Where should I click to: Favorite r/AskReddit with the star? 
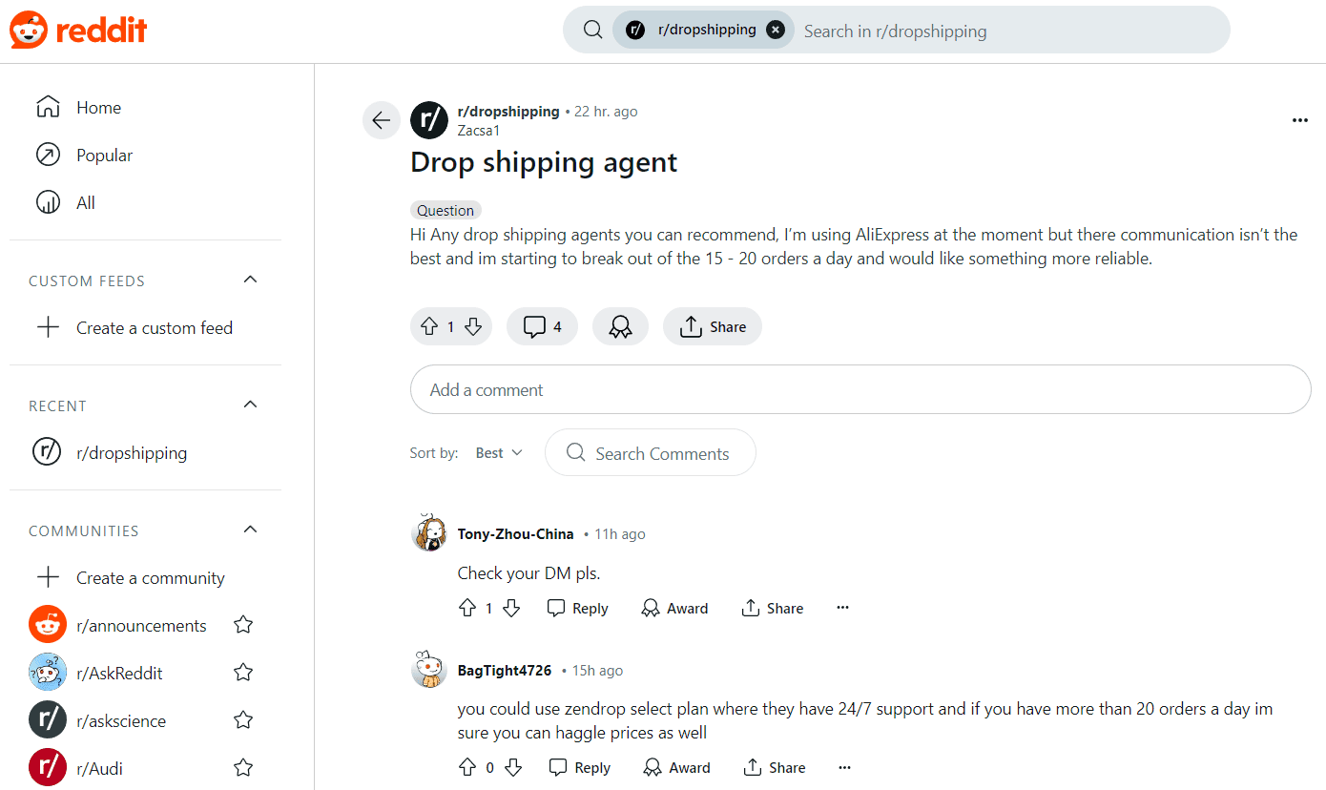pos(243,673)
